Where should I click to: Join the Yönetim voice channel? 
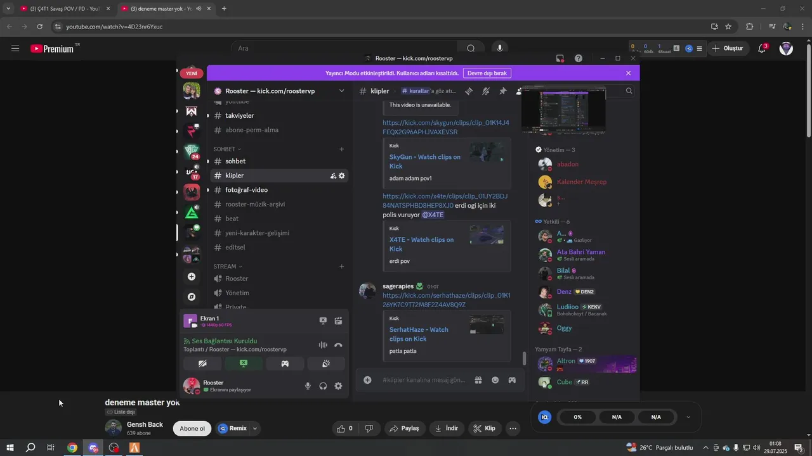click(278, 293)
